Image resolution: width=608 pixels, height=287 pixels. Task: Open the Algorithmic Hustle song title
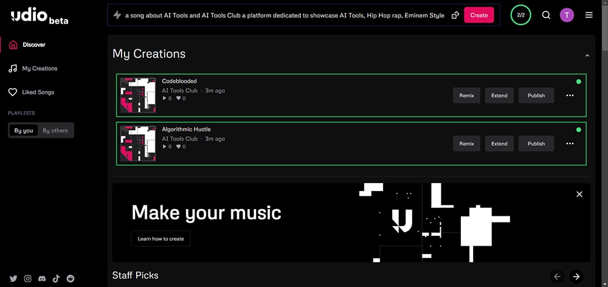[x=186, y=129]
